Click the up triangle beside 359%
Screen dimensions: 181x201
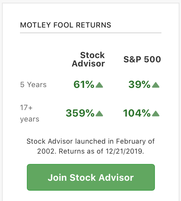tap(99, 113)
